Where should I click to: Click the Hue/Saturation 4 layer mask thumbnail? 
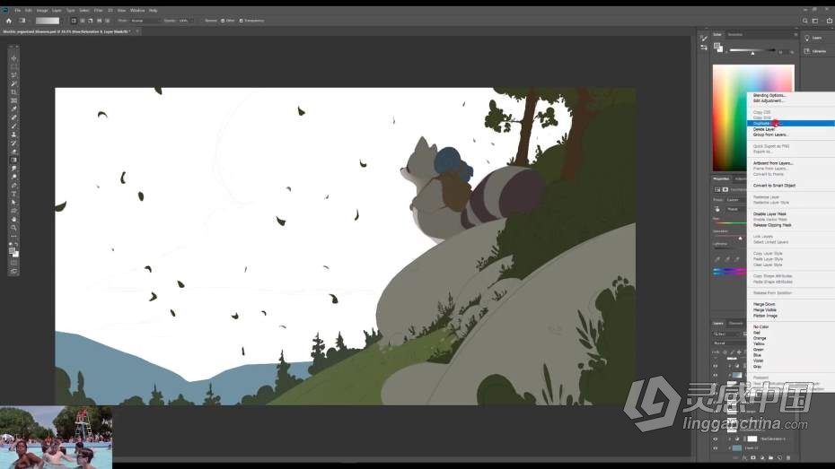(751, 439)
